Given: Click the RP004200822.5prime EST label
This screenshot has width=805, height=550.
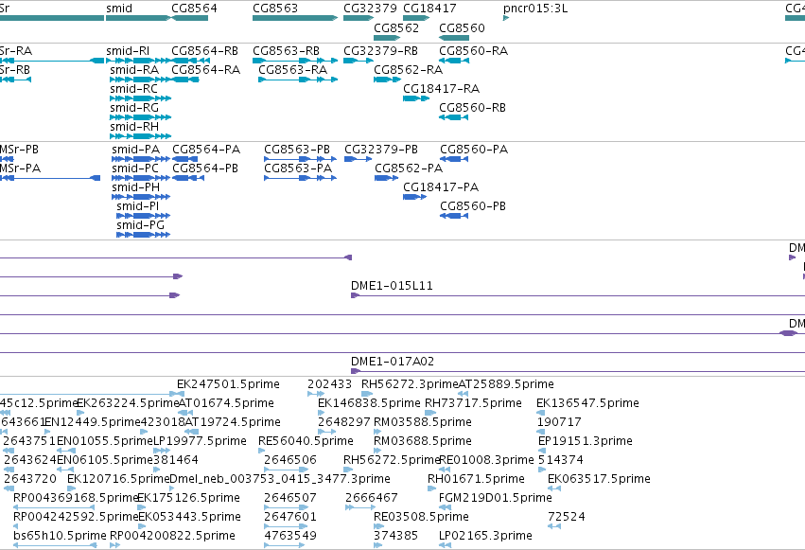Looking at the screenshot, I should coord(172,536).
